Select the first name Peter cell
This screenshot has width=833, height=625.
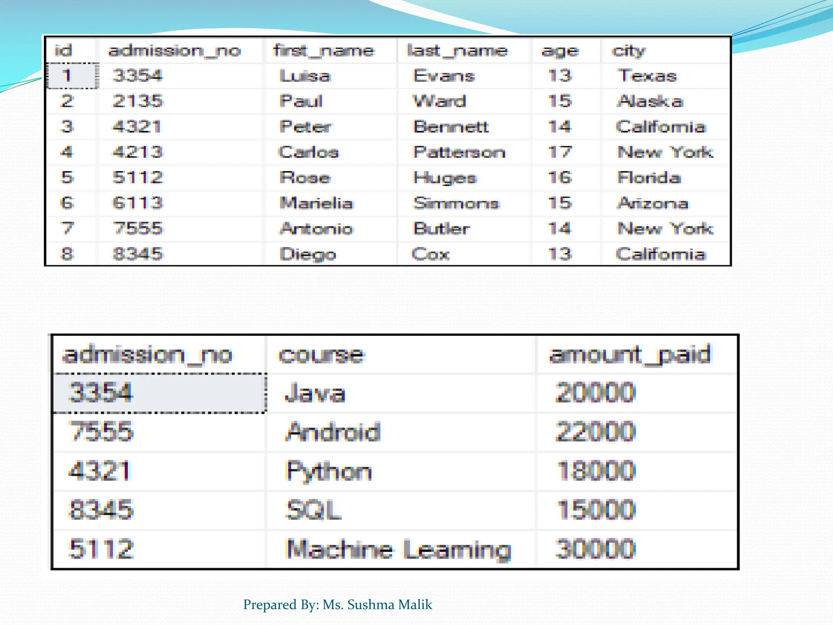(305, 127)
